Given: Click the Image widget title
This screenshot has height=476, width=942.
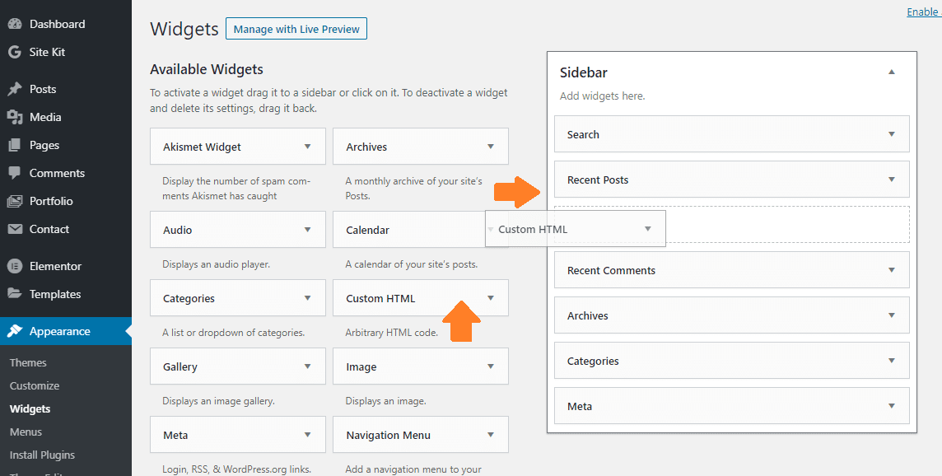Looking at the screenshot, I should [x=361, y=367].
